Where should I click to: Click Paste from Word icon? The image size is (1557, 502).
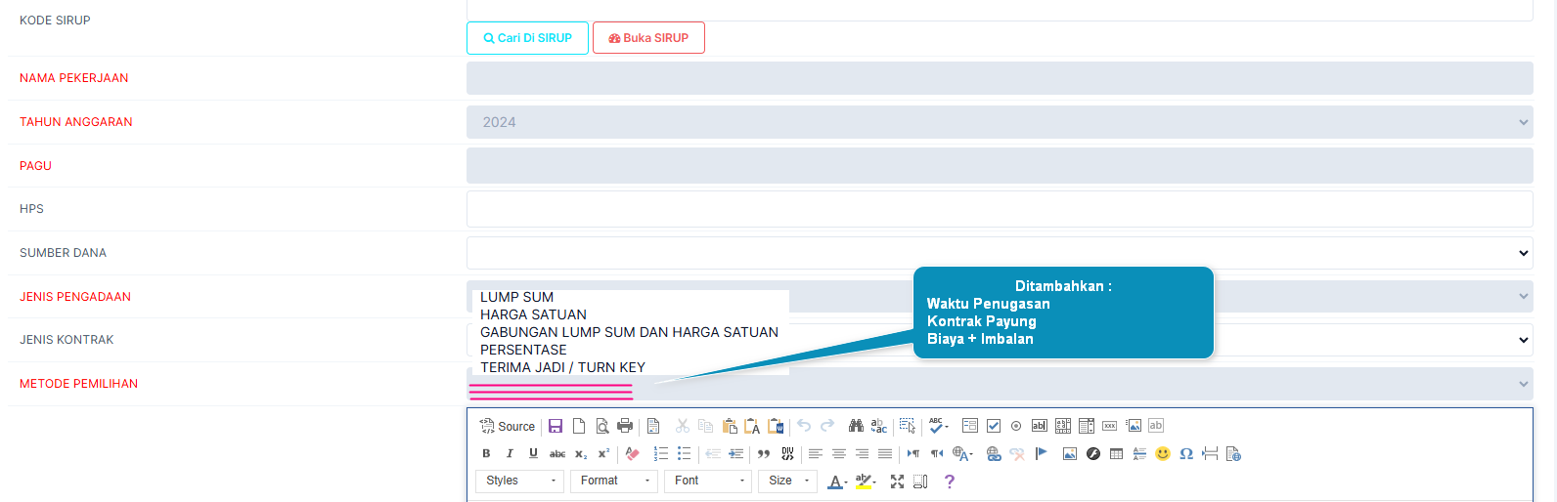coord(776,426)
